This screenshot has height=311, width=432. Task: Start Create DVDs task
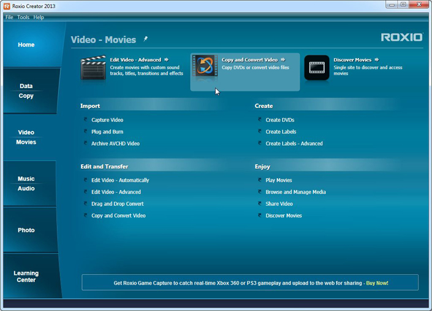pyautogui.click(x=280, y=120)
